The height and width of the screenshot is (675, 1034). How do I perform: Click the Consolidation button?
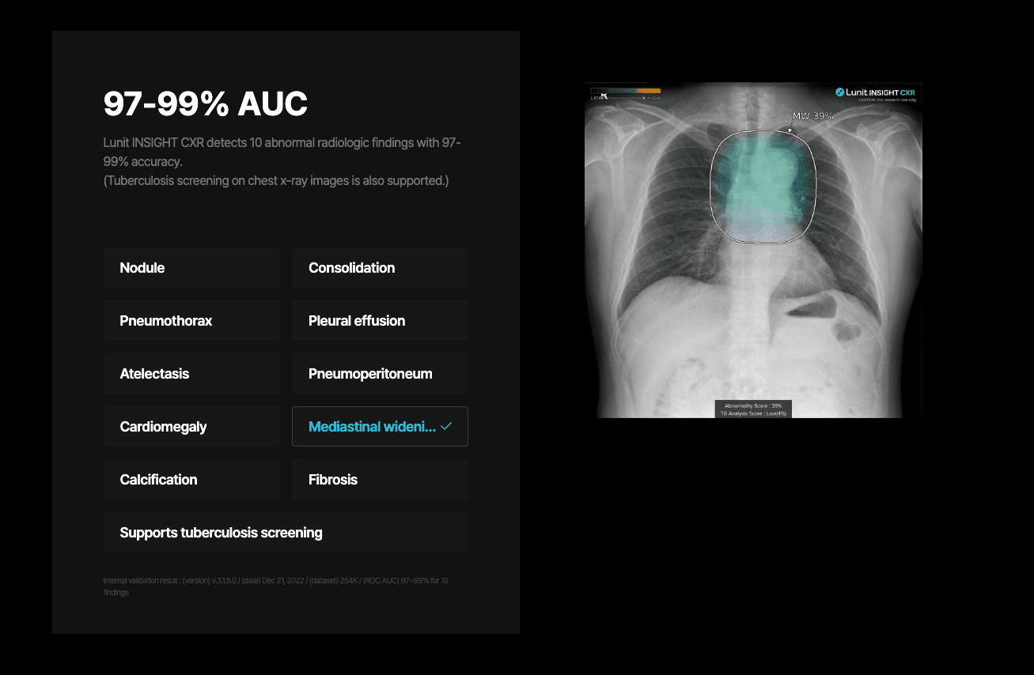tap(380, 267)
